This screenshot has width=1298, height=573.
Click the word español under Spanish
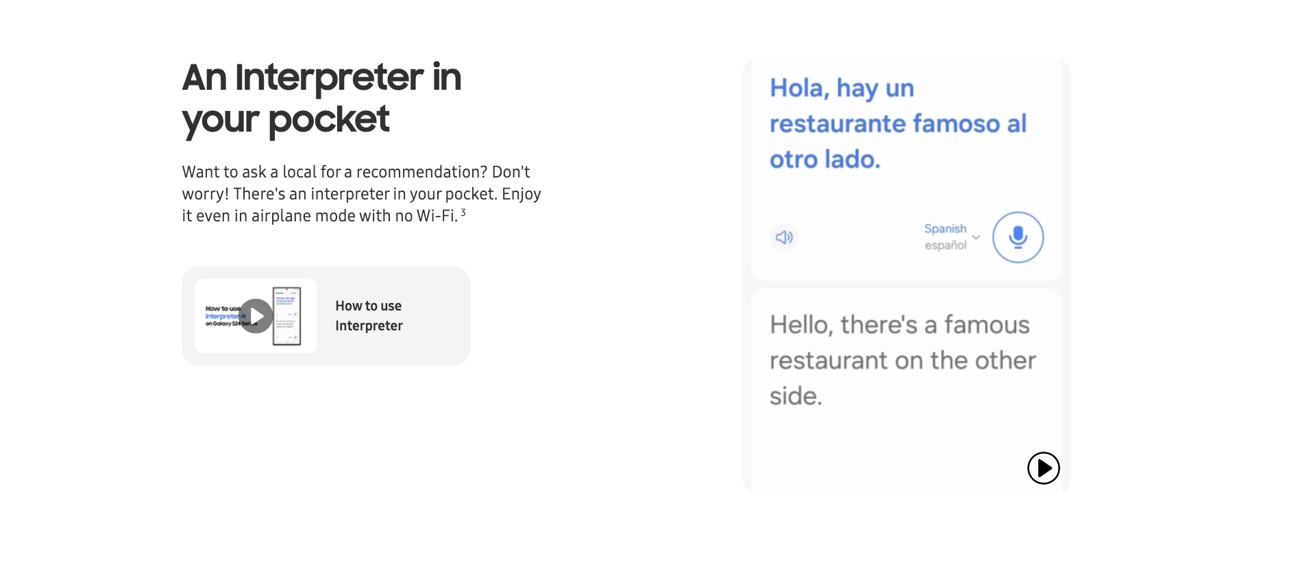pos(945,245)
